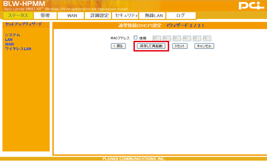This screenshot has width=267, height=162.
Task: Click the first MAC address octet field
Action: (x=157, y=38)
